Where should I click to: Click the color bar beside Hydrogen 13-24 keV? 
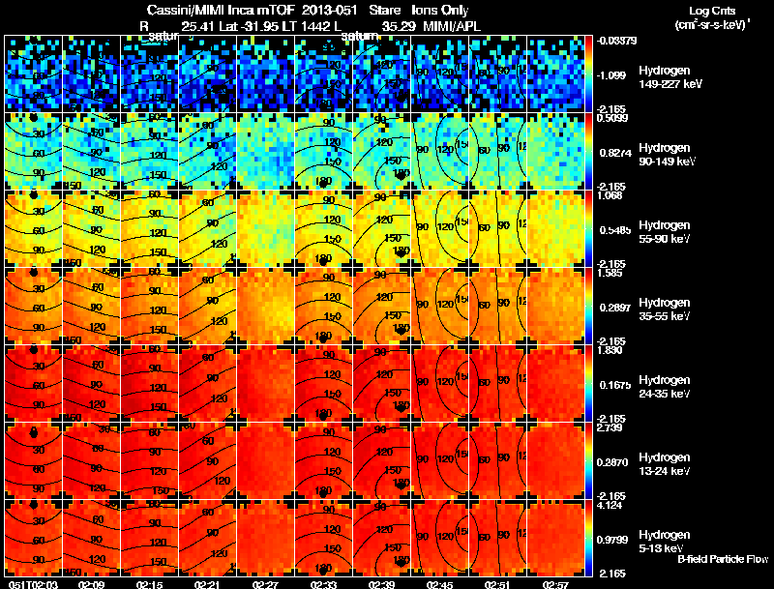click(x=588, y=461)
